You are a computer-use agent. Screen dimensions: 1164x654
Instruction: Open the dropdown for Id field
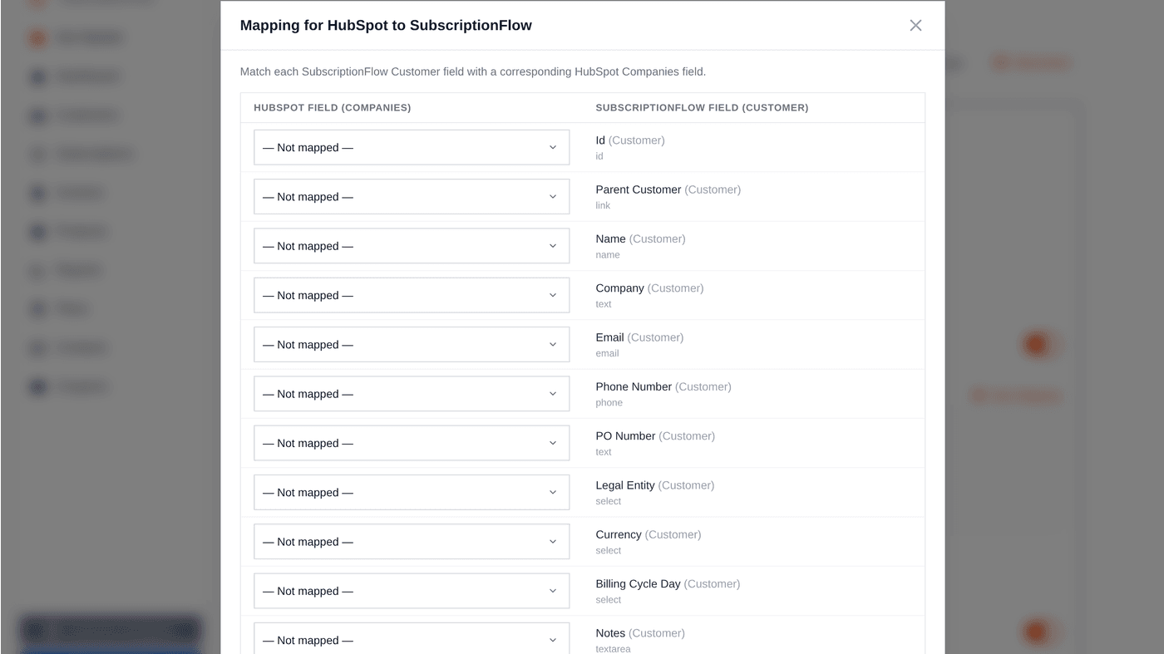pos(412,147)
